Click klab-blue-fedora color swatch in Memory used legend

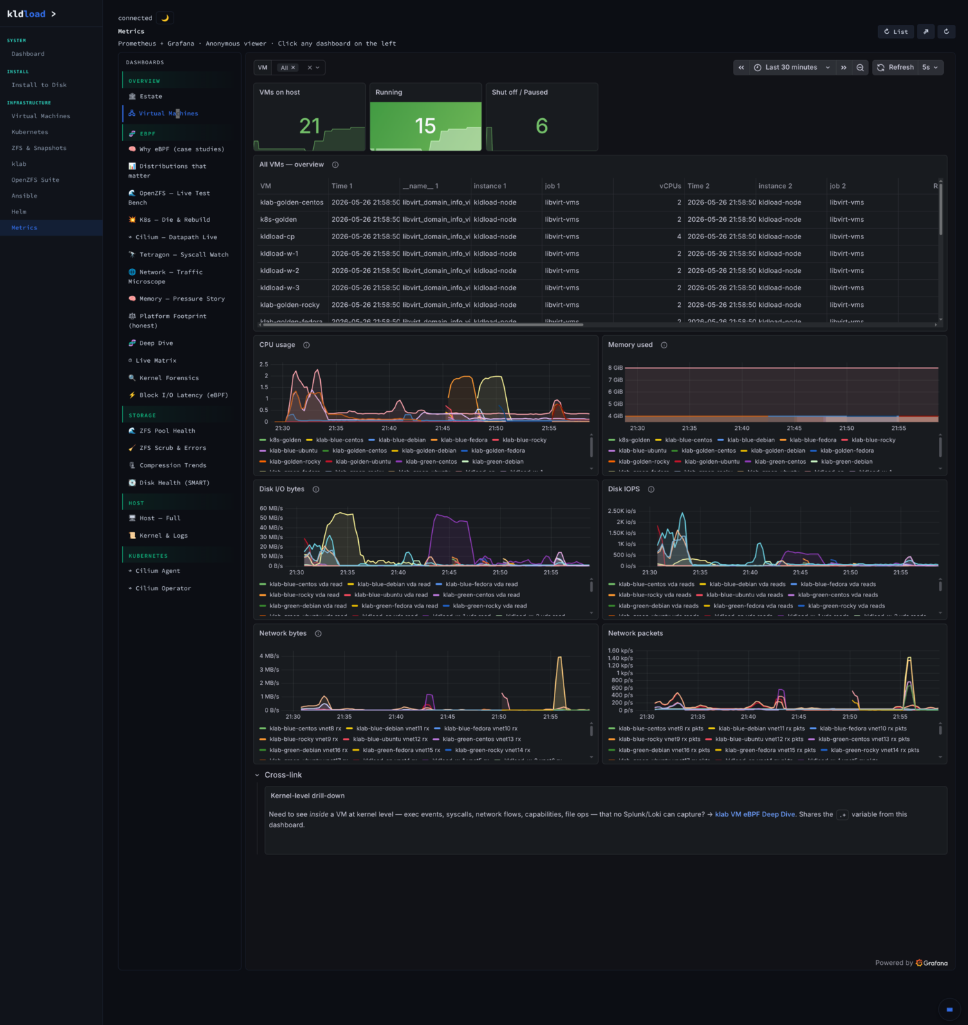click(783, 440)
